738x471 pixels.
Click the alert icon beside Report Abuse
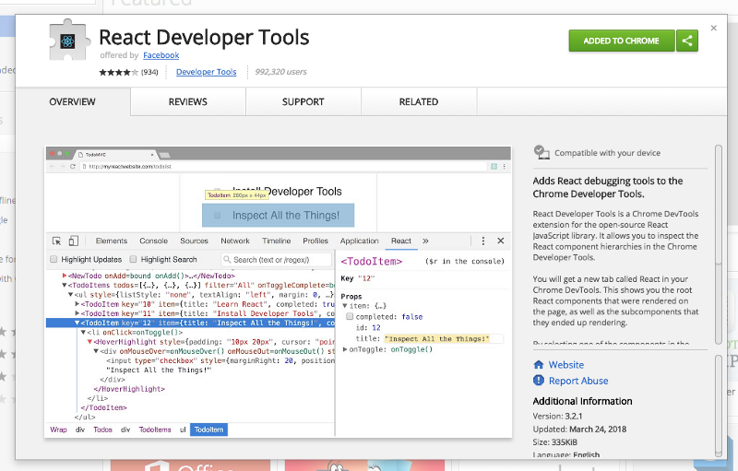(539, 381)
